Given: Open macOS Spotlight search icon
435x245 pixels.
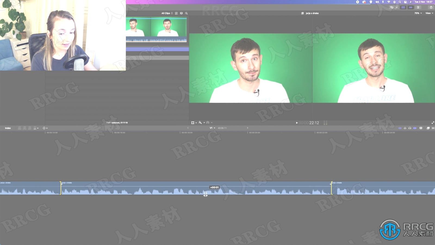Looking at the screenshot, I should point(400,2).
